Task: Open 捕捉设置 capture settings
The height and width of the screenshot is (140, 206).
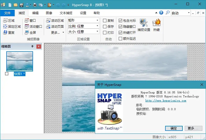Action: click(143, 25)
